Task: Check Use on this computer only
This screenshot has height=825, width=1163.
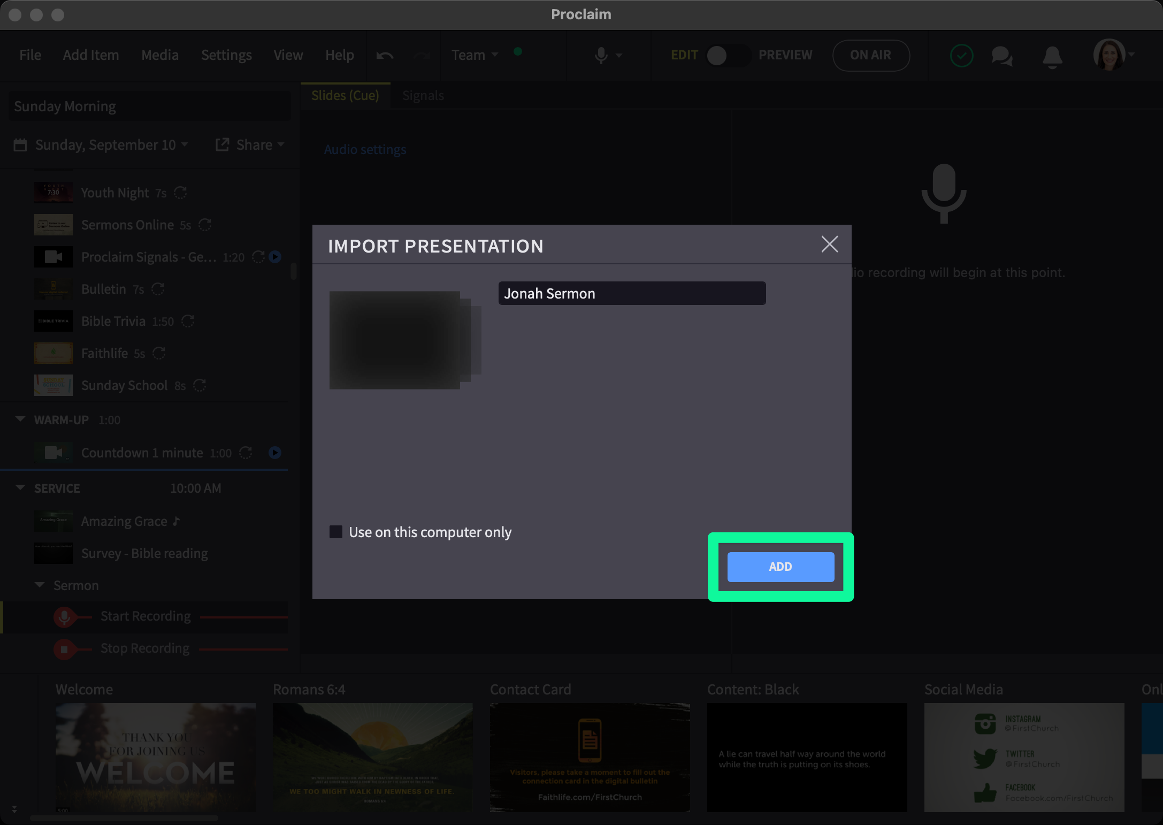Action: 336,532
